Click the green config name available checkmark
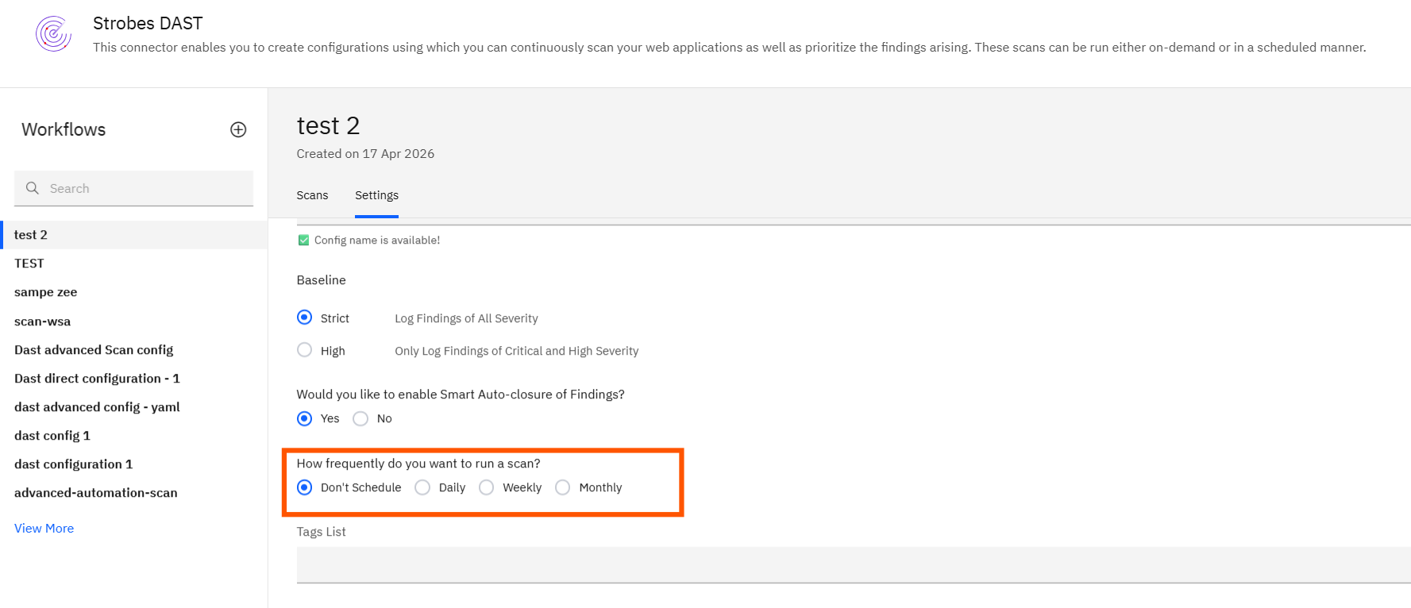The width and height of the screenshot is (1411, 608). coord(303,240)
